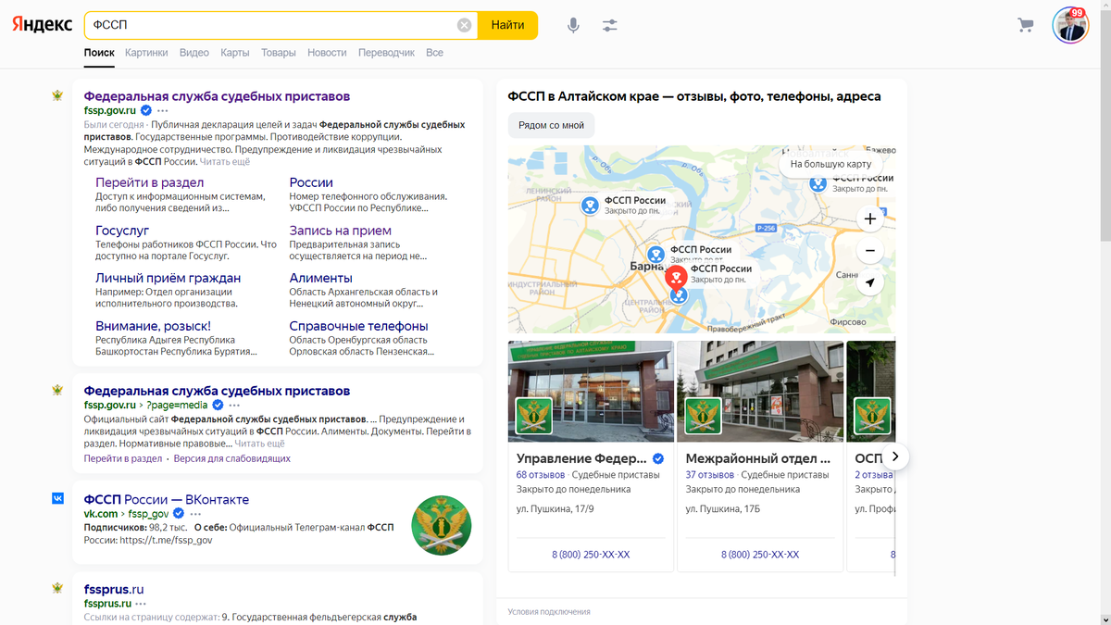Open Справочные телефоны sitelink
The image size is (1111, 625).
[x=358, y=326]
